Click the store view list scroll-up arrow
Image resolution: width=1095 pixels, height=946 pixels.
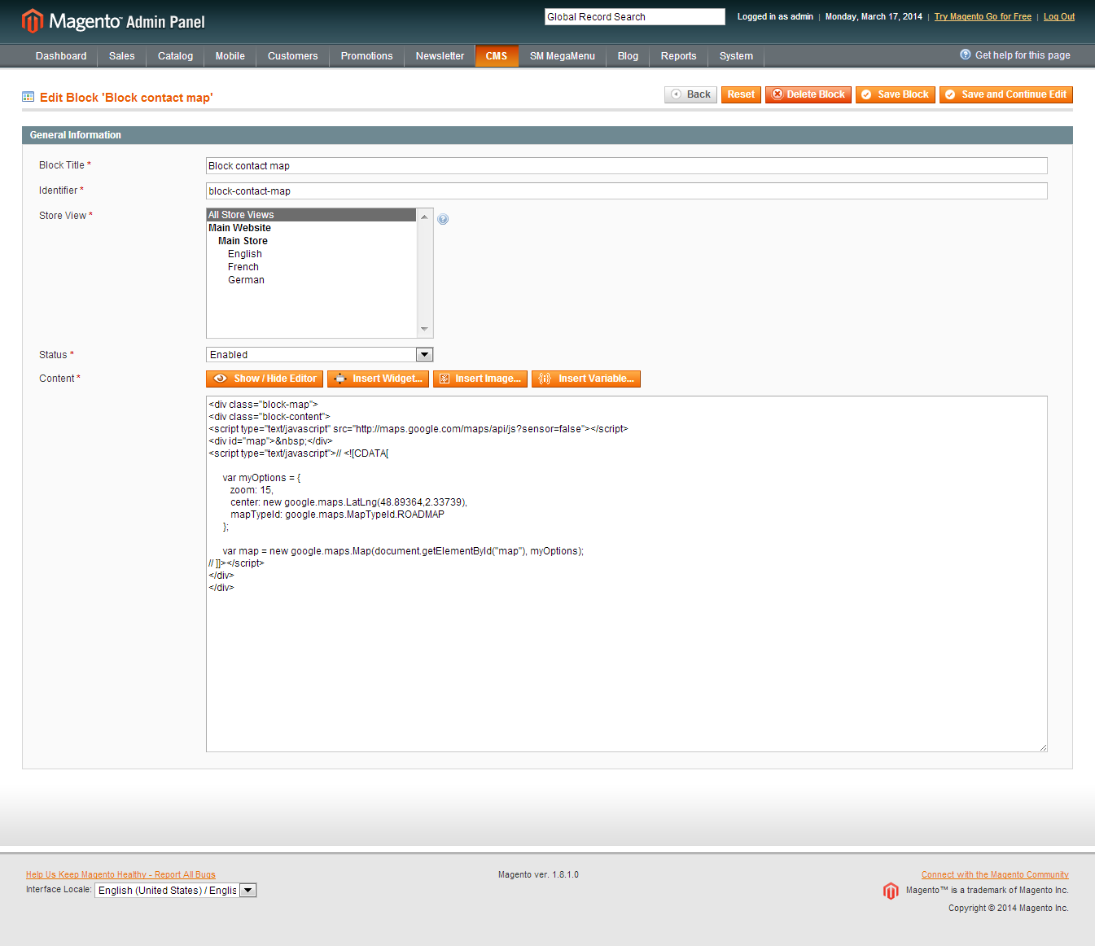point(424,217)
